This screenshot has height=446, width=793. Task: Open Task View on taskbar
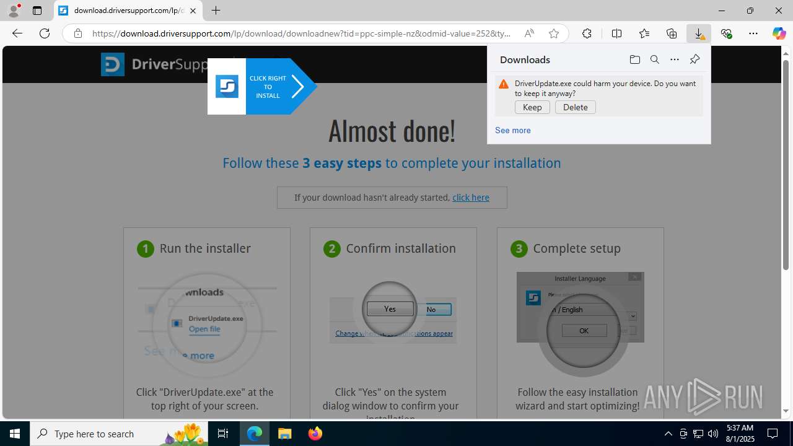click(x=223, y=434)
